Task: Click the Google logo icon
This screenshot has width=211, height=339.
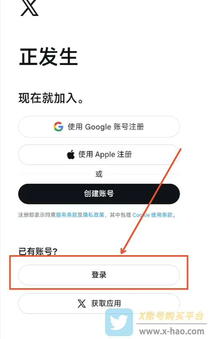Action: coord(58,127)
